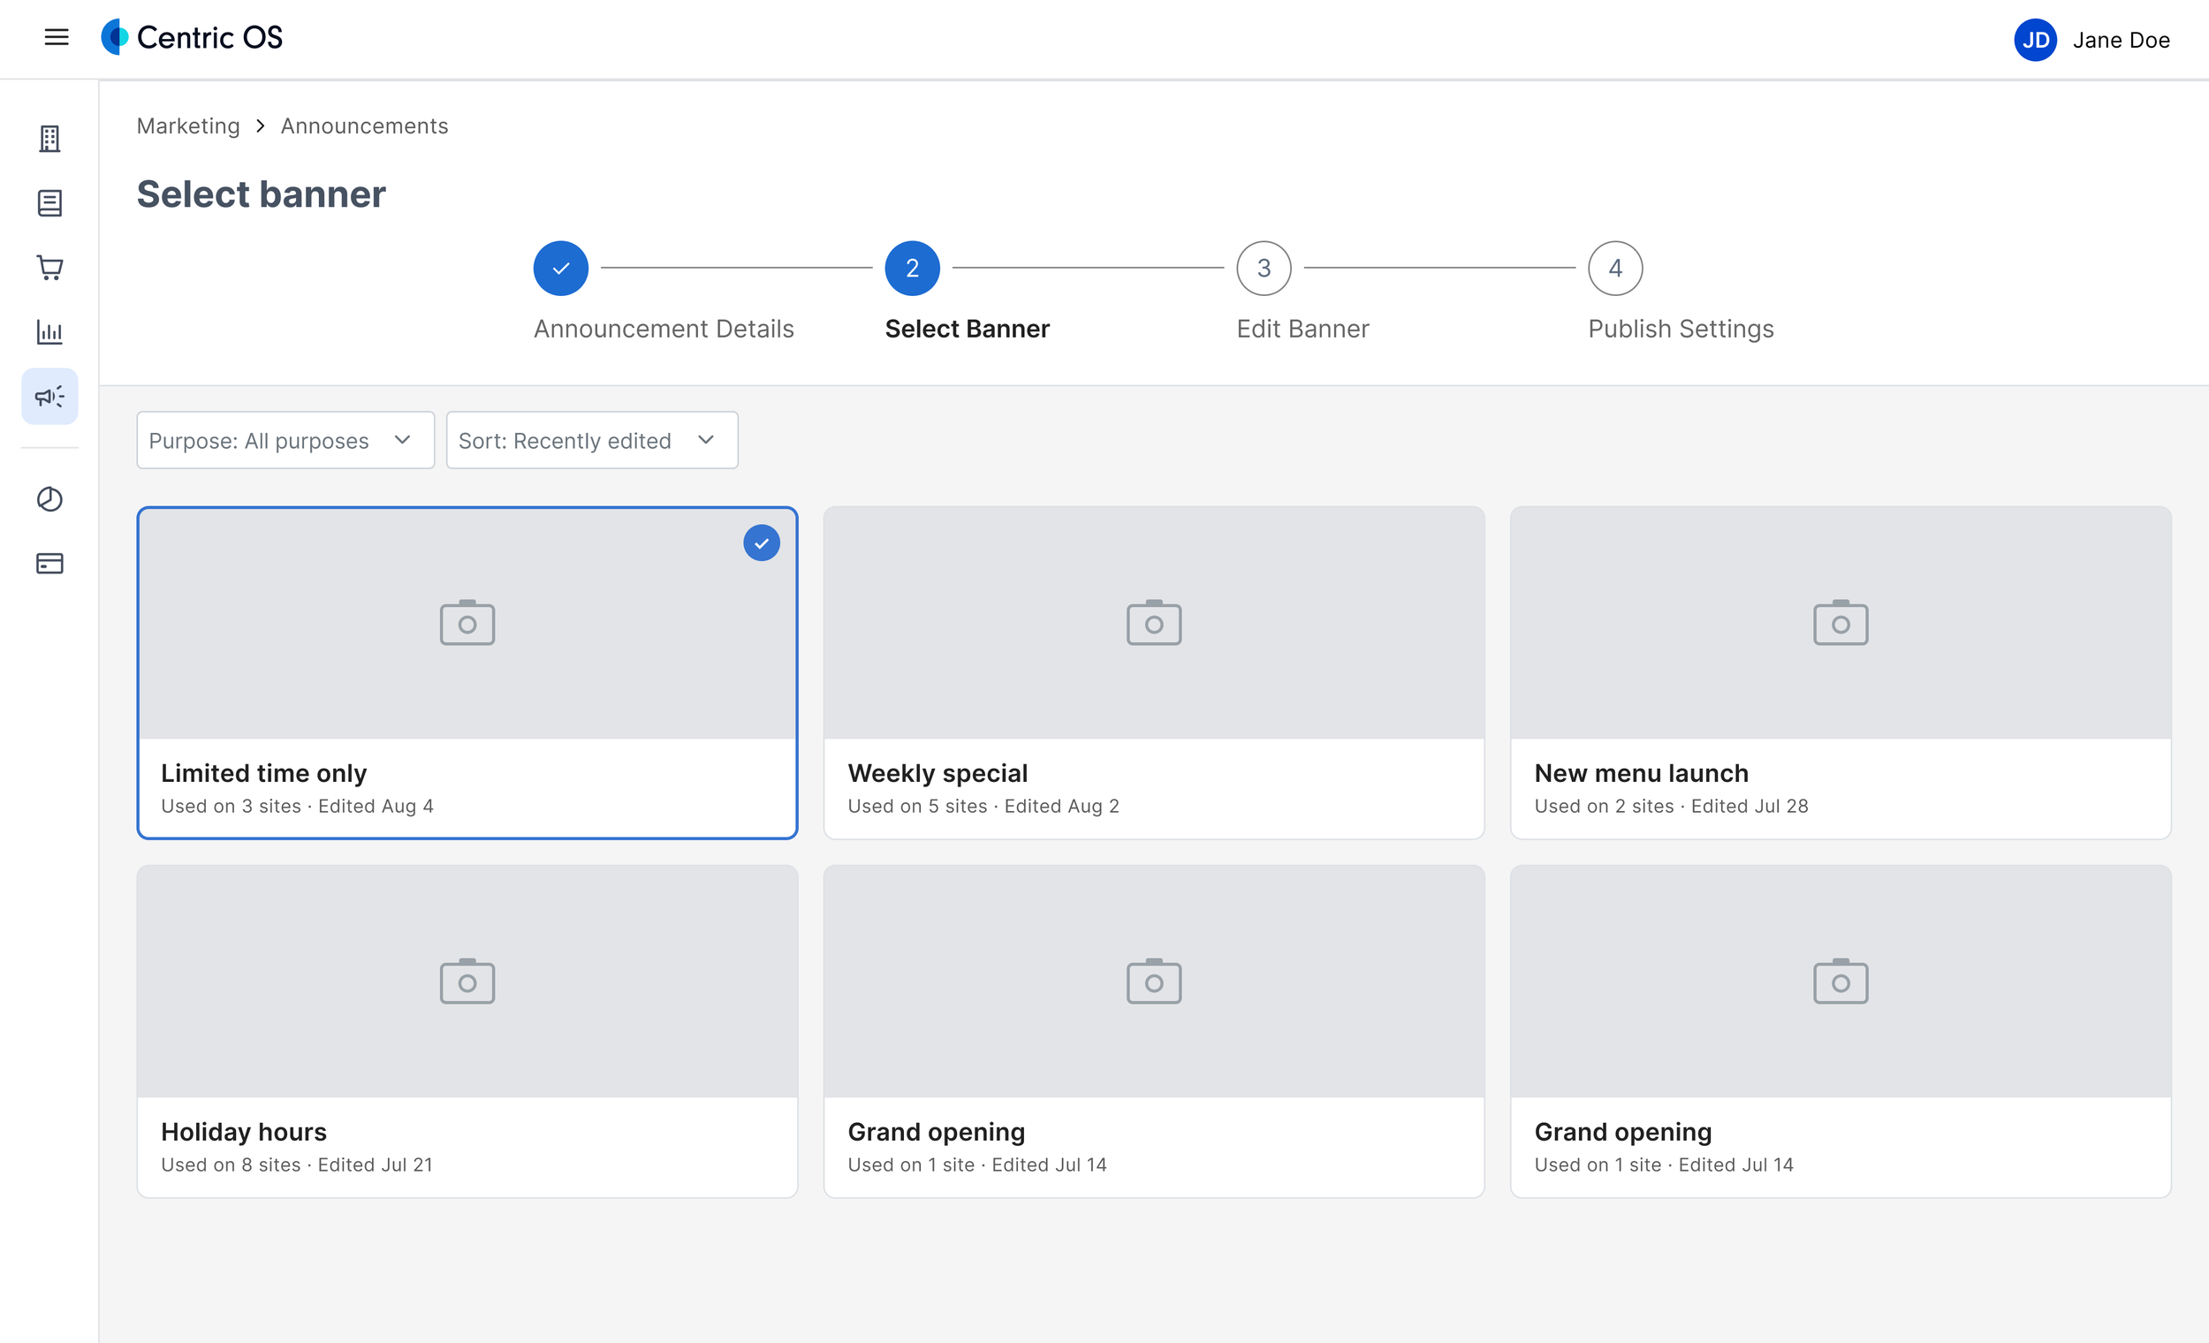Open the document list sidebar icon

click(49, 202)
